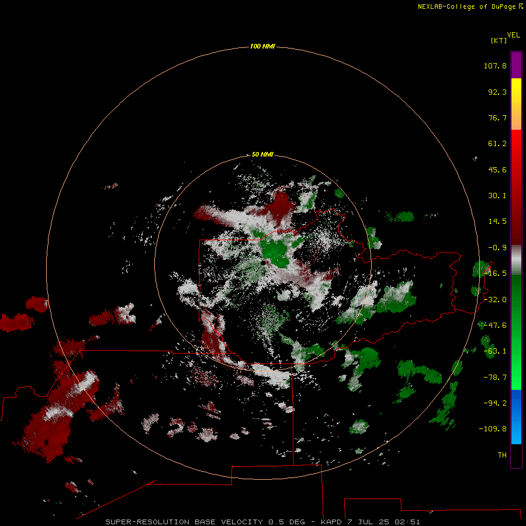Viewport: 526px width, 526px height.
Task: Click the -47.6 legend value
Action: [x=495, y=326]
